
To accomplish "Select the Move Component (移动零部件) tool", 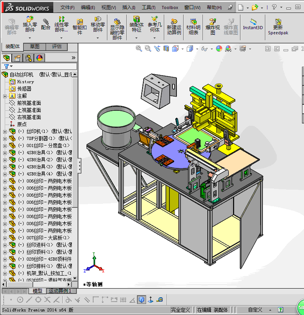I will point(98,24).
